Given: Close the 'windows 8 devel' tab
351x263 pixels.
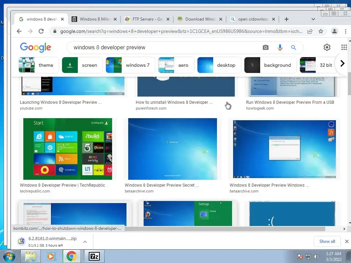Looking at the screenshot, I should click(62, 19).
